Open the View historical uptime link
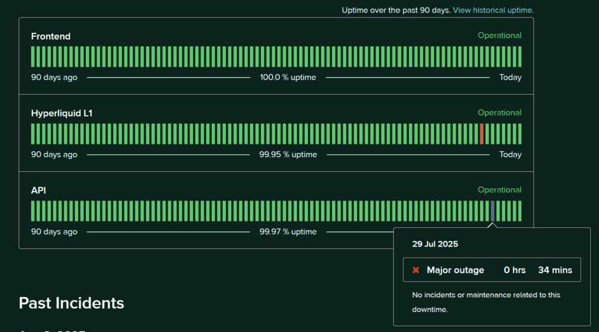The height and width of the screenshot is (332, 599). coord(493,11)
